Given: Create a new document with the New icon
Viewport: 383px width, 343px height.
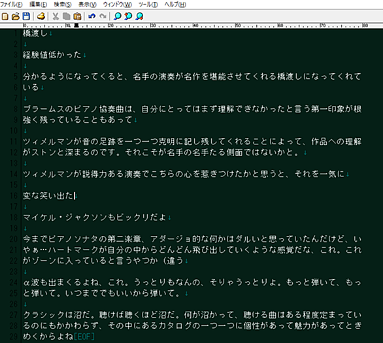Looking at the screenshot, I should [x=5, y=16].
